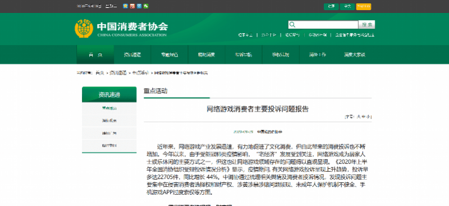Click the 搜索 search button
The height and width of the screenshot is (206, 449).
[366, 25]
